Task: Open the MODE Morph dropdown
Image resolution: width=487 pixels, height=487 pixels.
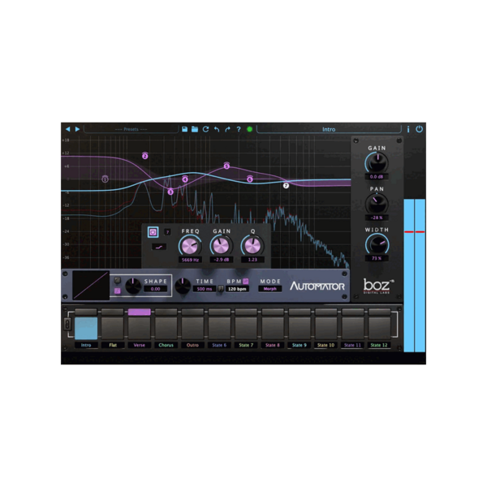Action: 270,289
